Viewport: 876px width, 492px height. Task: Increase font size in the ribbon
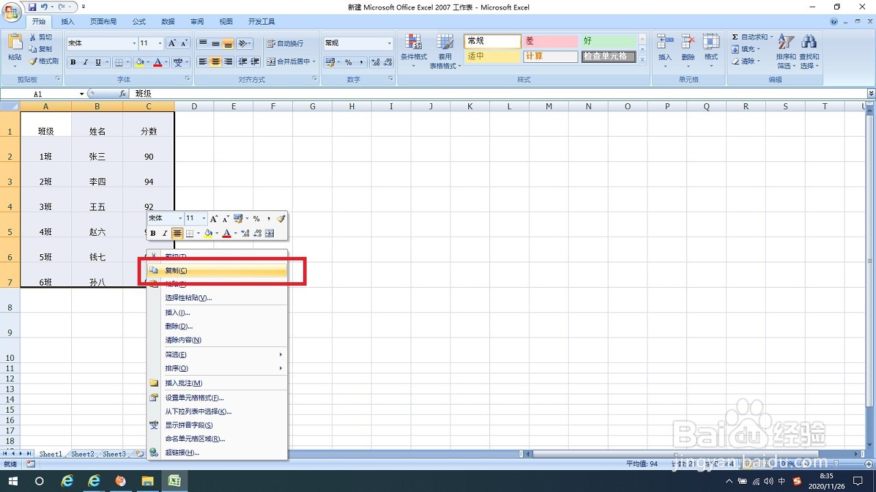pos(172,43)
